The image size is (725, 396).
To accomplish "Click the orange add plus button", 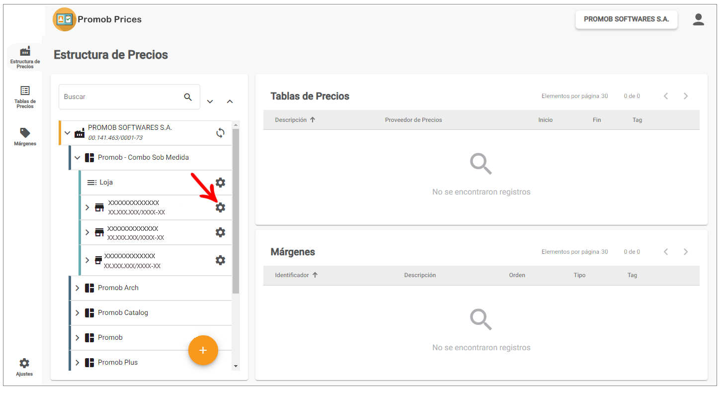I will 203,350.
